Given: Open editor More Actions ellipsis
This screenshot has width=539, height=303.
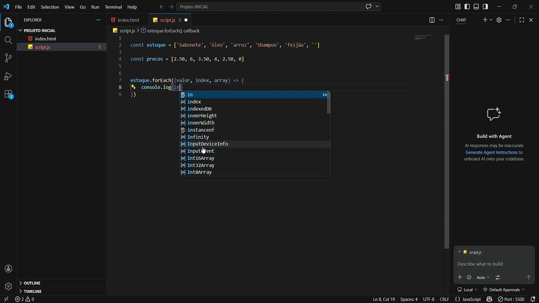Looking at the screenshot, I should coord(441,20).
